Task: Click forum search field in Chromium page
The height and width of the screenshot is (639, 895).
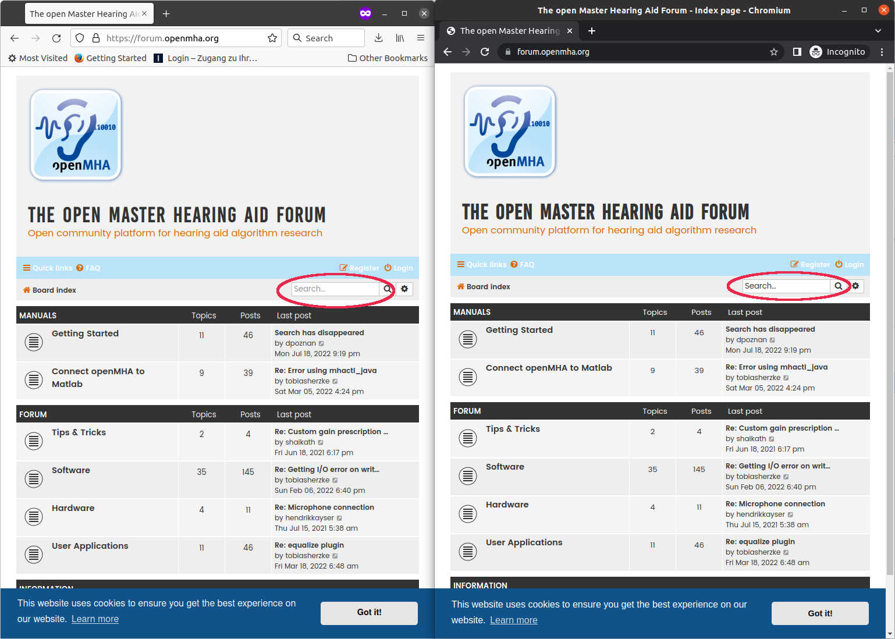Action: [786, 286]
